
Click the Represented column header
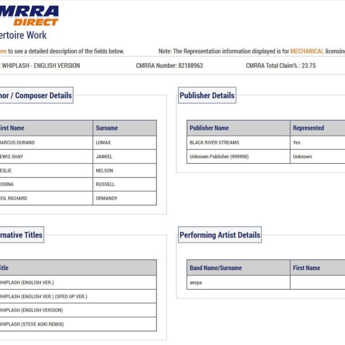(318, 128)
